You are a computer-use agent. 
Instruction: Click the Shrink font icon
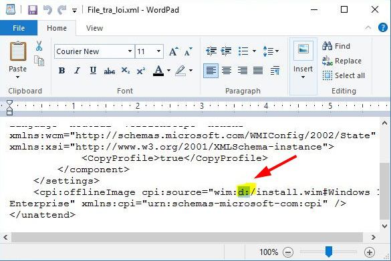pyautogui.click(x=188, y=51)
